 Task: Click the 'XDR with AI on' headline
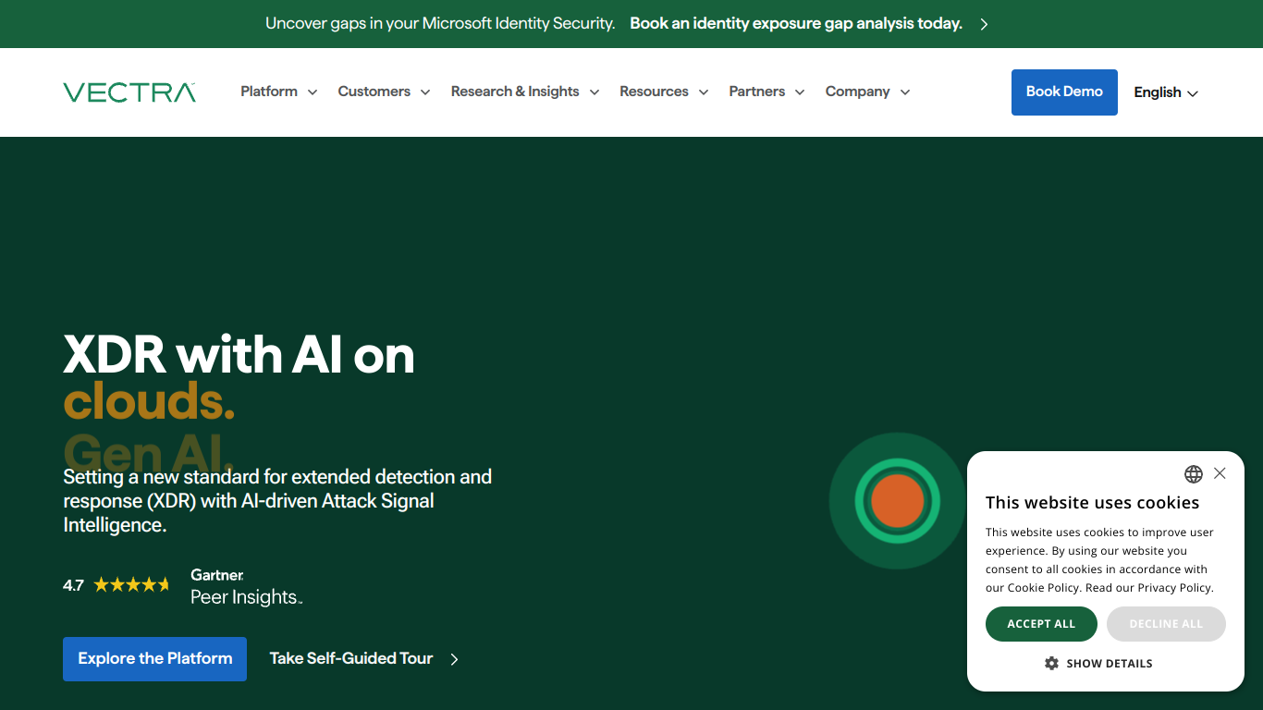239,355
